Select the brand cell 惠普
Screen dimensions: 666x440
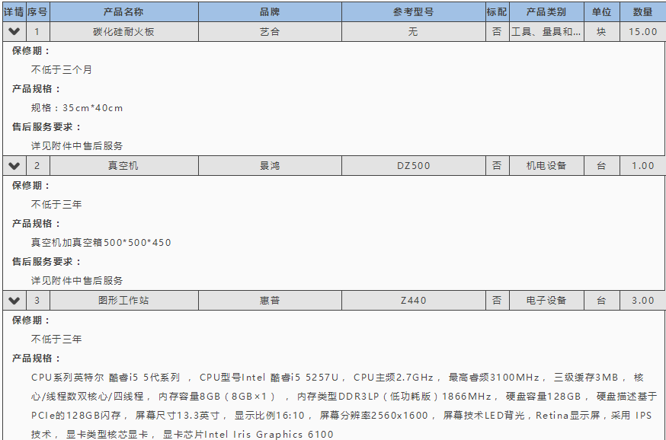tap(270, 301)
